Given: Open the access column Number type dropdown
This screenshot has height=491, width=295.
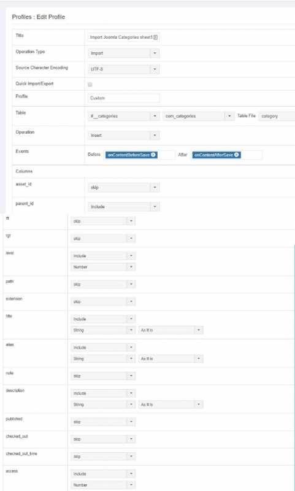Looking at the screenshot, I should (x=103, y=485).
